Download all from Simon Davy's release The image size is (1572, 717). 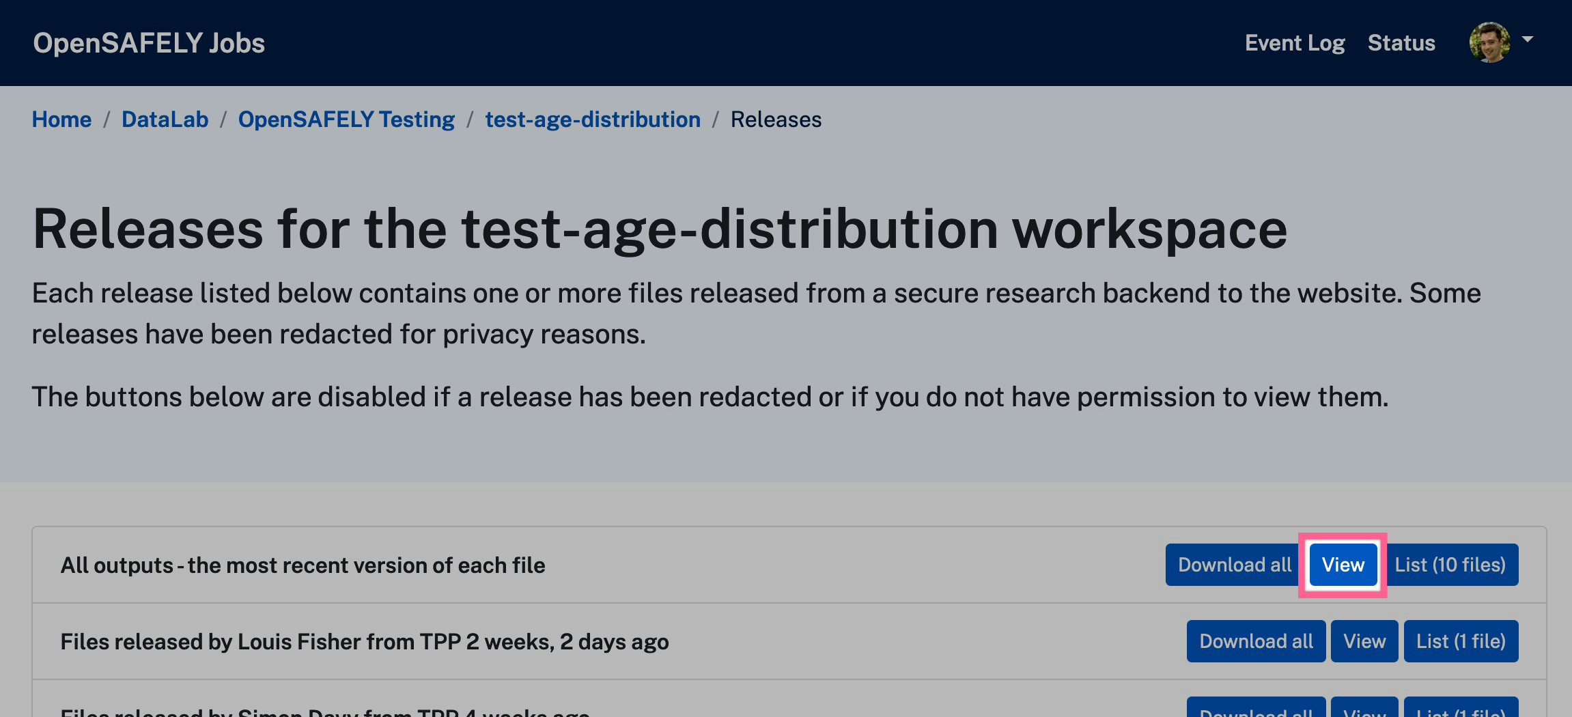(x=1256, y=710)
